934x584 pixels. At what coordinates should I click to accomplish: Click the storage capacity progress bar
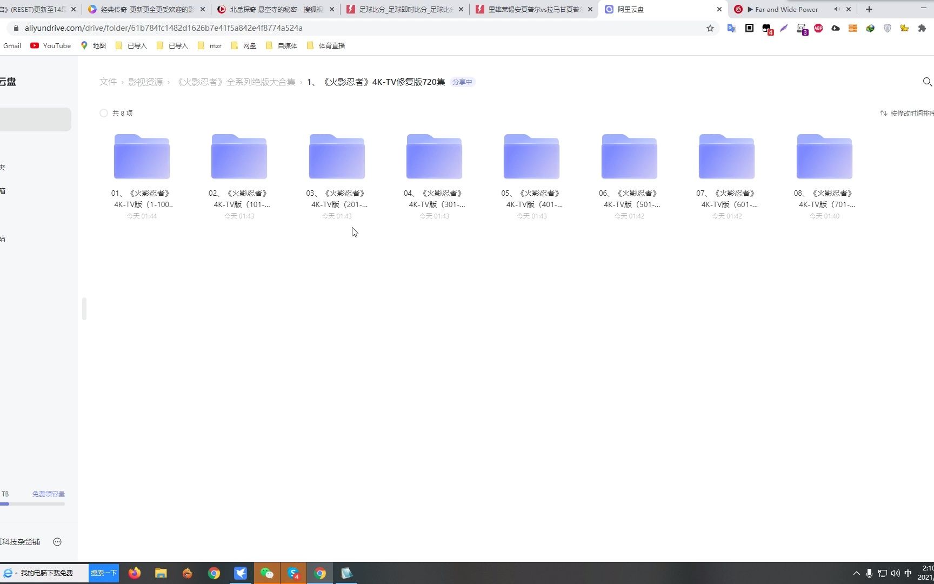pyautogui.click(x=32, y=504)
